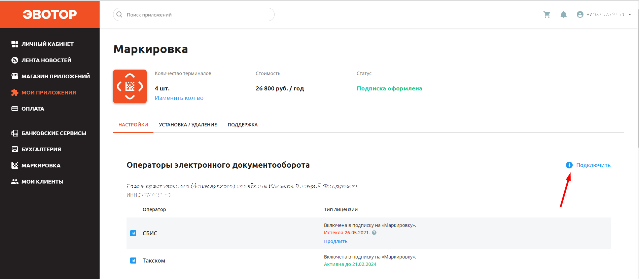Expand the account dropdown arrow

[x=630, y=14]
